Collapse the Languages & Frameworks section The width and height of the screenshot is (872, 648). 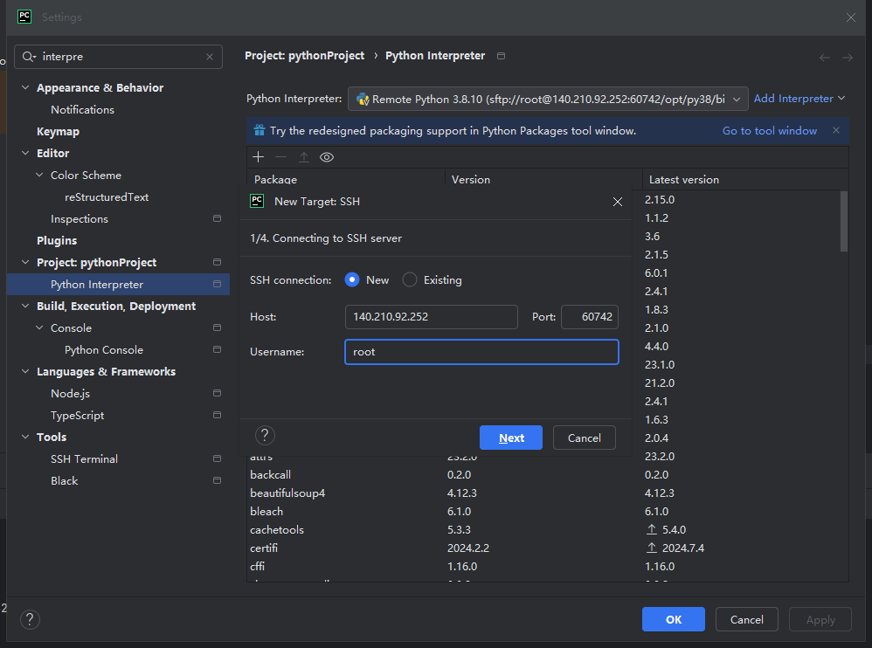click(x=25, y=371)
